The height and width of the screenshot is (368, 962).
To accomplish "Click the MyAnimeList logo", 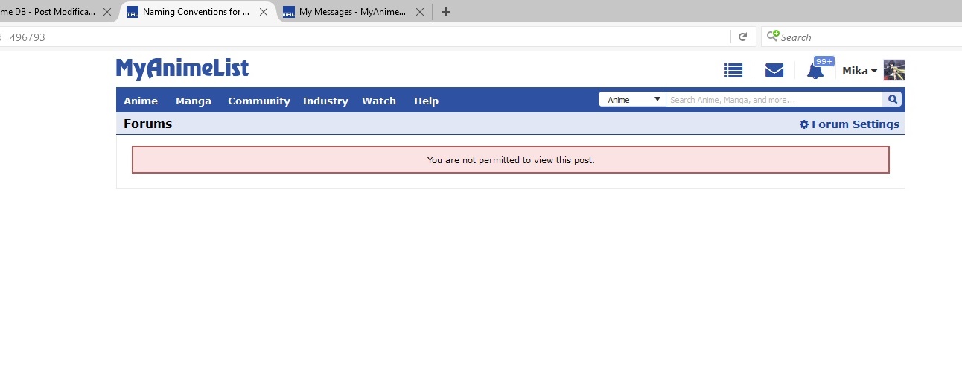I will 182,69.
